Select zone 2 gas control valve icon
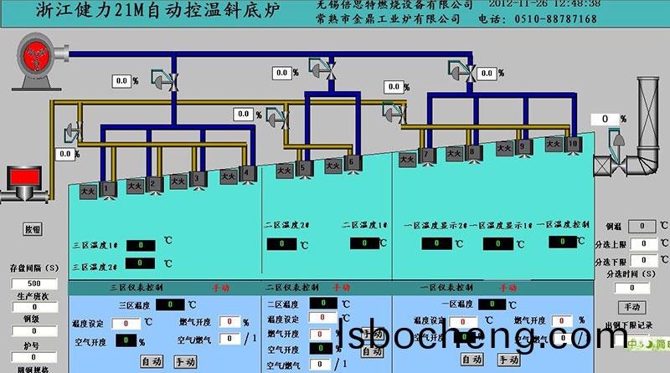This screenshot has height=373, width=670. [x=278, y=118]
